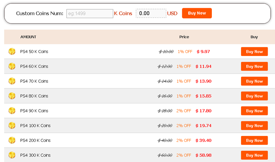Image resolution: width=275 pixels, height=162 pixels.
Task: Select the PS4 200 K Coins label
Action: pos(35,141)
